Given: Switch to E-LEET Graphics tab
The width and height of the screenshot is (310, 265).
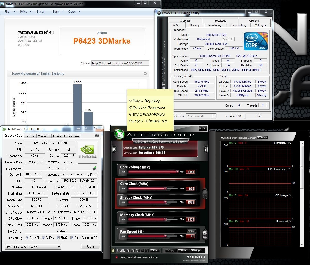Looking at the screenshot, I should coord(185,21).
